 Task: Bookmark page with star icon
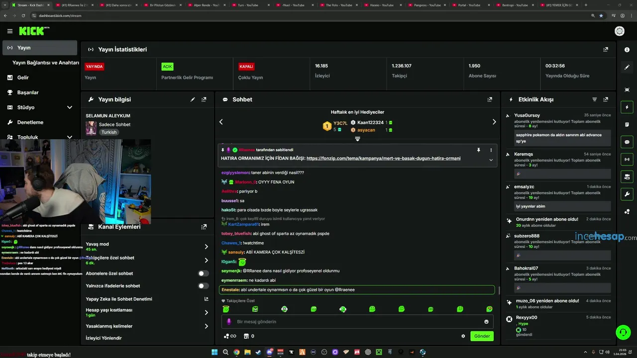[x=601, y=15]
